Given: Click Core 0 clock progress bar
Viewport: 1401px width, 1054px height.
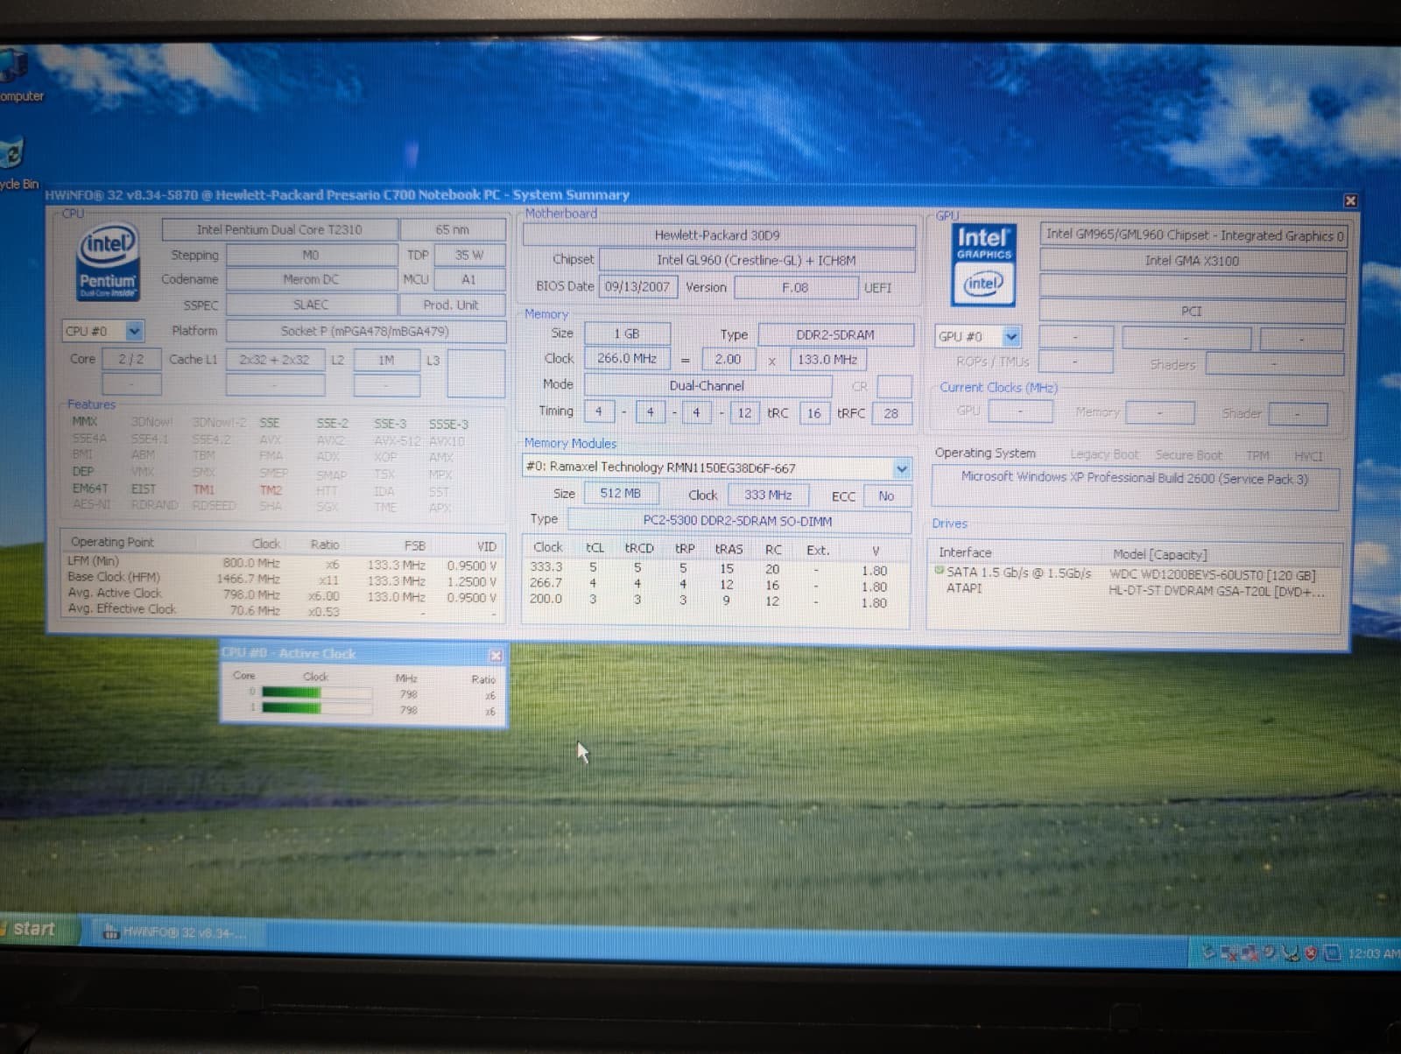Looking at the screenshot, I should click(x=315, y=692).
